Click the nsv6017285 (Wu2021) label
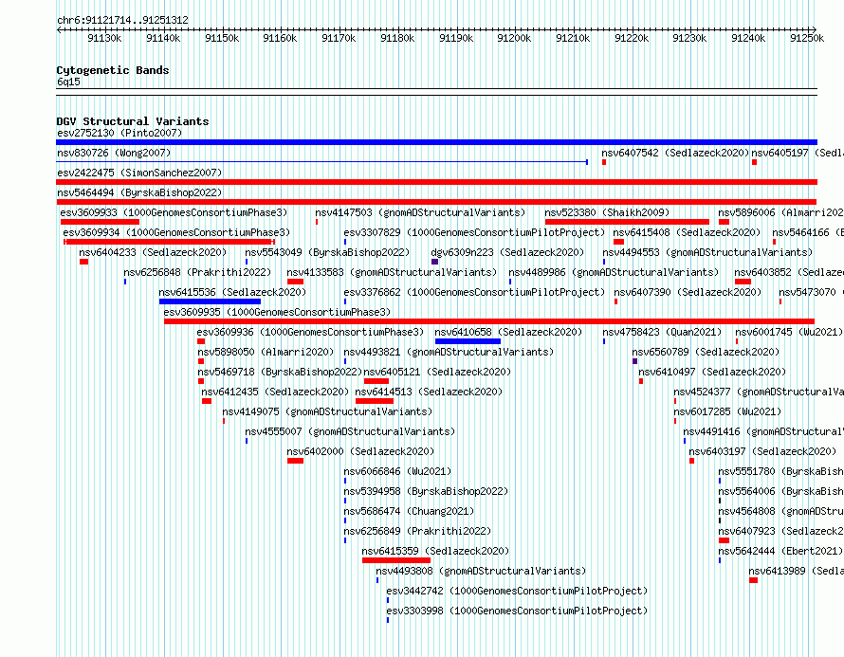This screenshot has width=844, height=657. click(x=727, y=411)
